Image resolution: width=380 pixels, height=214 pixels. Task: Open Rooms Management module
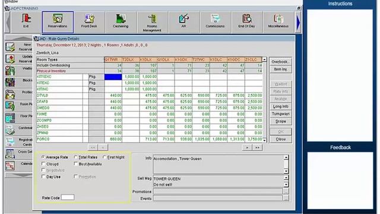click(152, 22)
